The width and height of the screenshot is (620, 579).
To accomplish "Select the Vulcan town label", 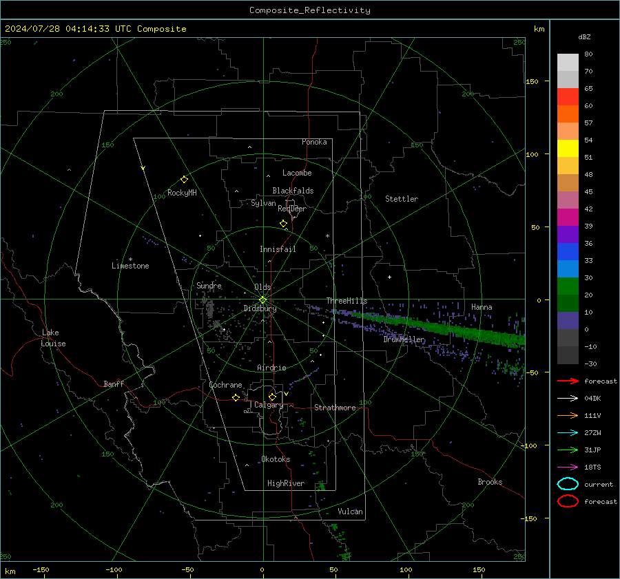I will pos(350,512).
